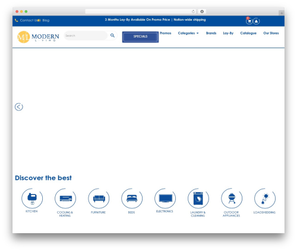Click the browser reload icon

pyautogui.click(x=193, y=11)
